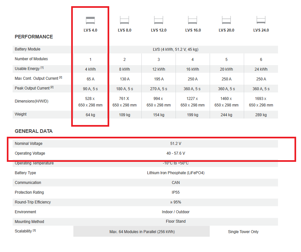Click the 4 kWh usable energy cell

coord(90,69)
